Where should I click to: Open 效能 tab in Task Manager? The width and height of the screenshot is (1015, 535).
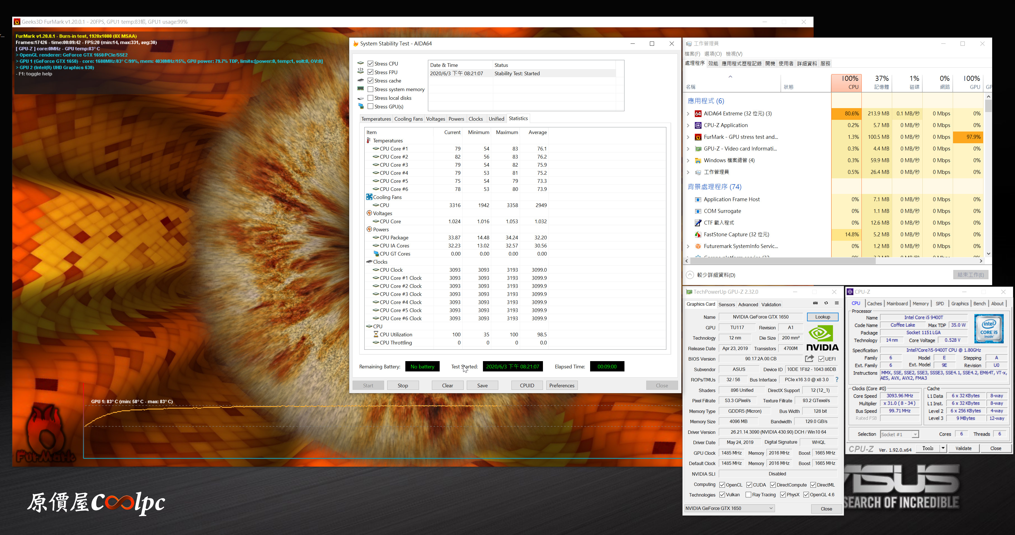coord(713,63)
